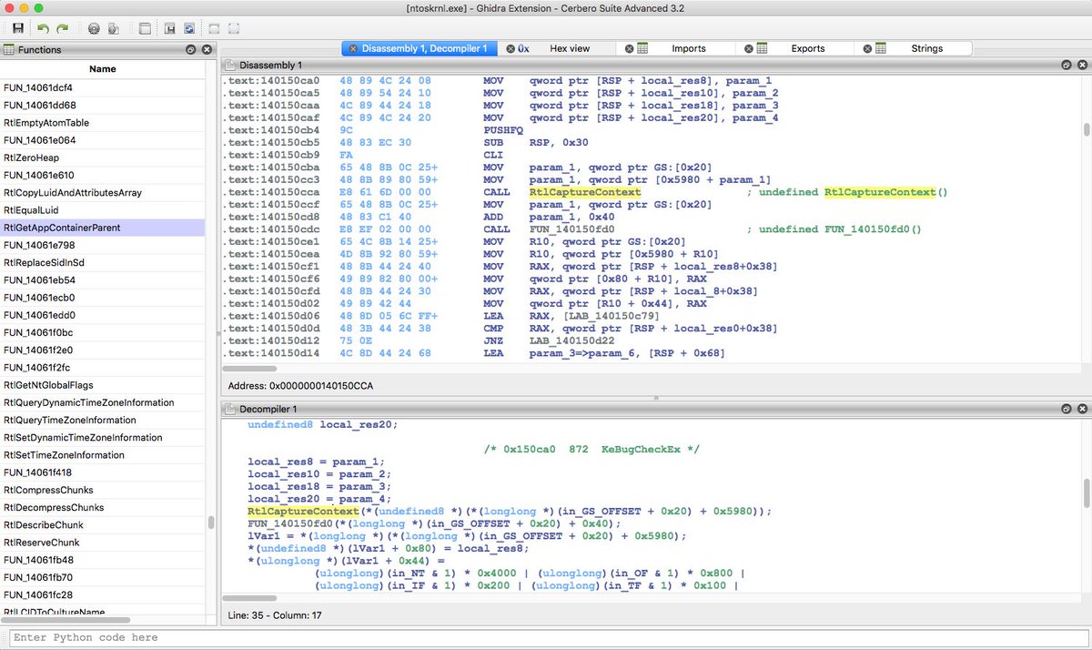Image resolution: width=1092 pixels, height=650 pixels.
Task: Click the Save floppy disk icon
Action: click(x=17, y=29)
